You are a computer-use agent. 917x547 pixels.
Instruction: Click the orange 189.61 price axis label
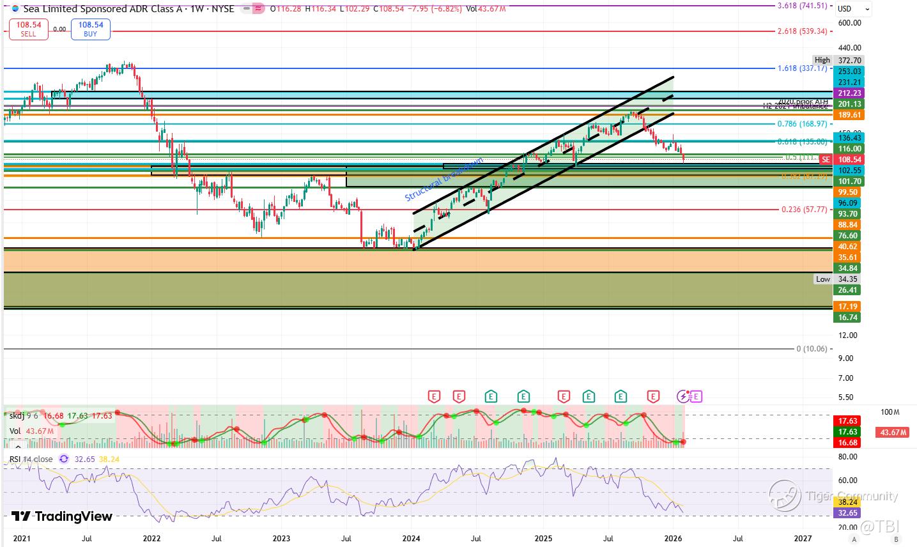[x=848, y=115]
